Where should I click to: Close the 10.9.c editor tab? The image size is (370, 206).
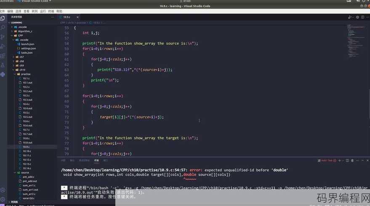click(77, 17)
